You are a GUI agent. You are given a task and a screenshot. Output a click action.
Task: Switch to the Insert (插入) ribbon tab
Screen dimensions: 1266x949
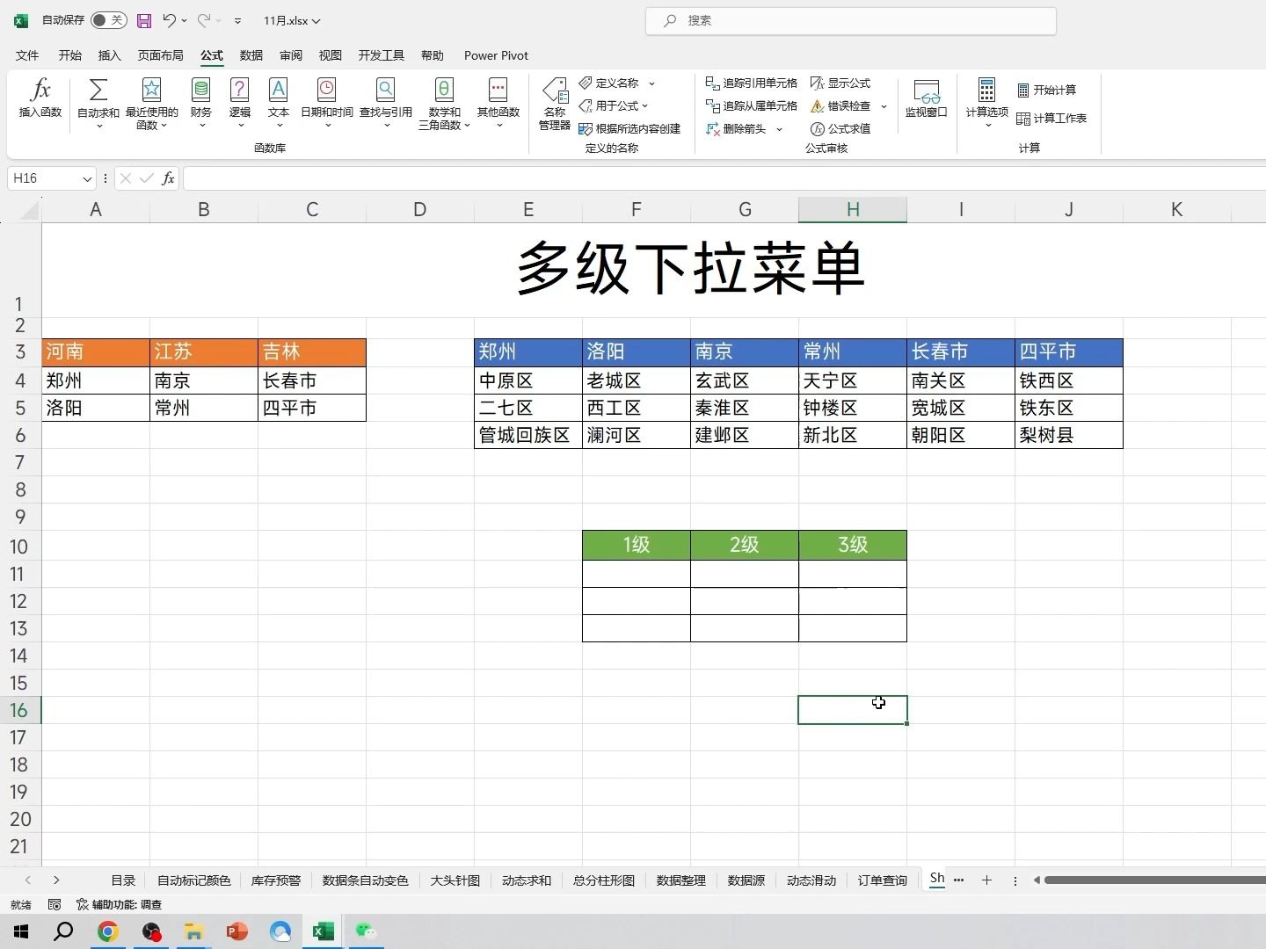pos(109,55)
